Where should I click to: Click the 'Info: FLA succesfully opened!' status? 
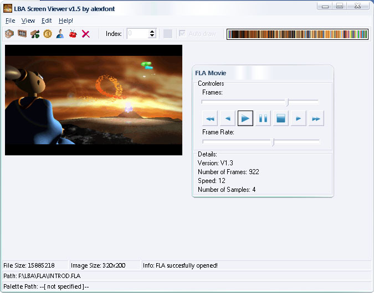pos(256,265)
